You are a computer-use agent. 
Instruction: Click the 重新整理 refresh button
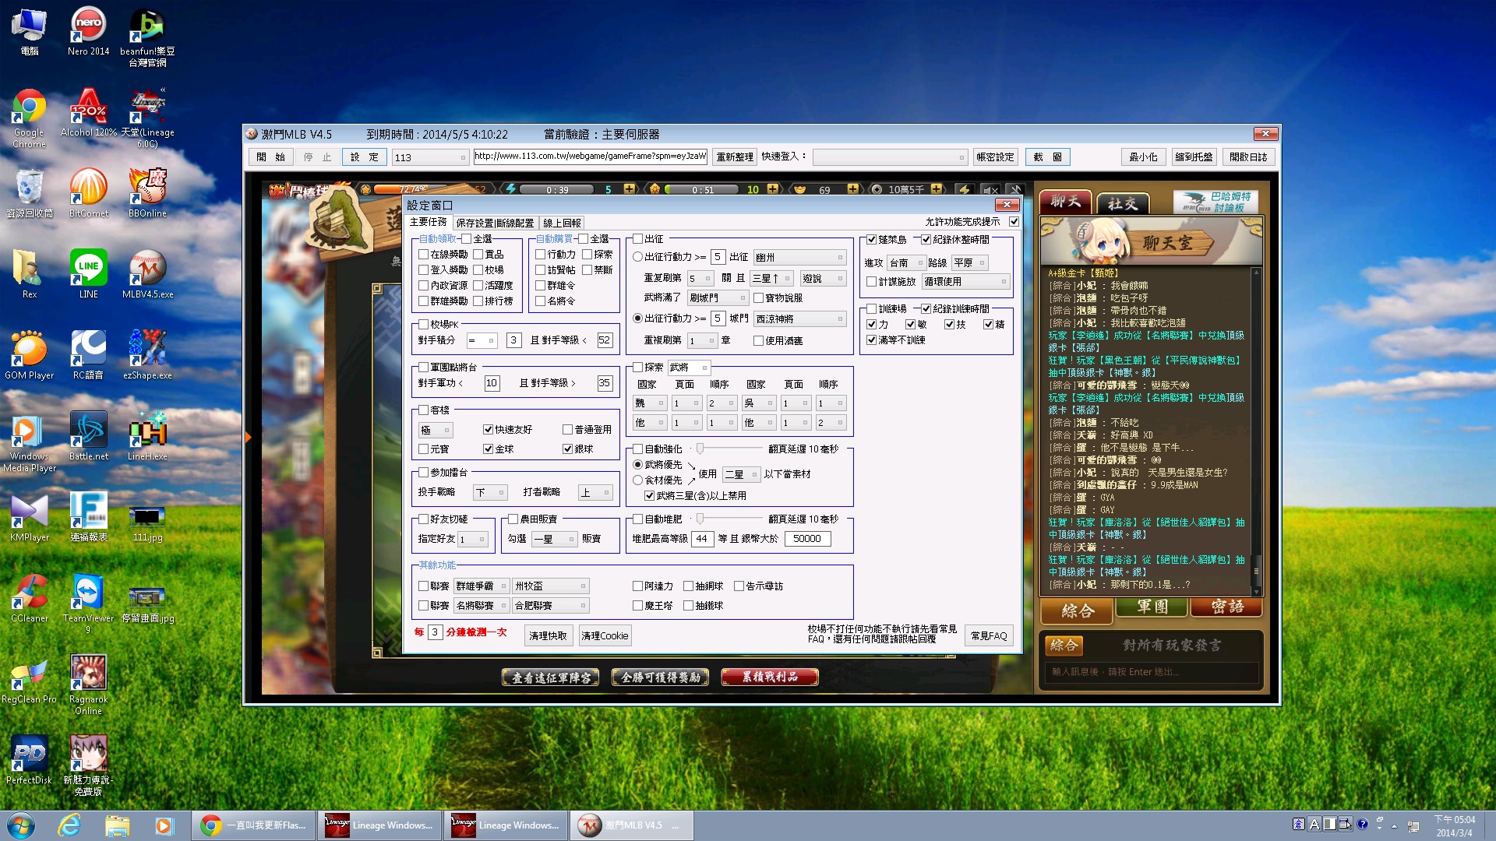coord(735,157)
